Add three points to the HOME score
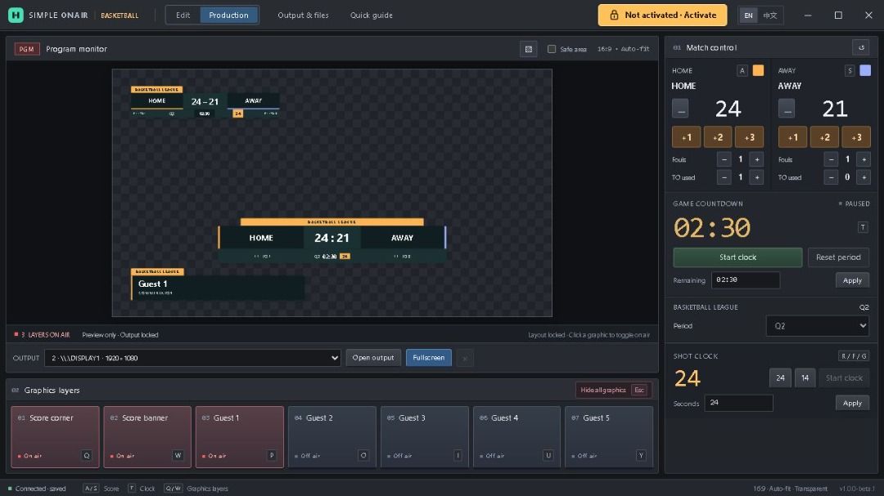This screenshot has width=884, height=496. coord(749,137)
